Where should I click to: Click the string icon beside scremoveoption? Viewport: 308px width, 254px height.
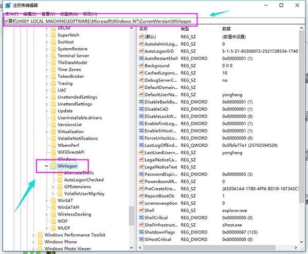141,203
